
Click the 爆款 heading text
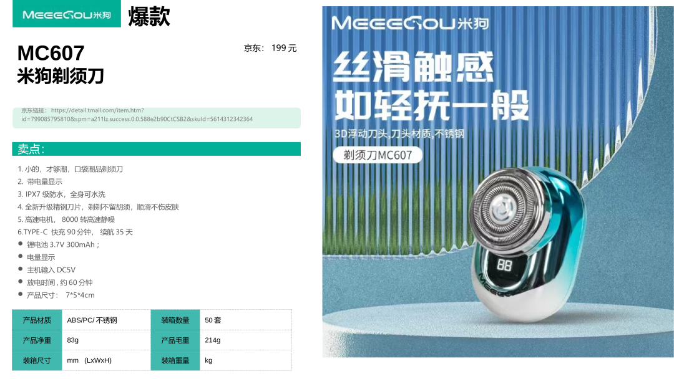149,16
